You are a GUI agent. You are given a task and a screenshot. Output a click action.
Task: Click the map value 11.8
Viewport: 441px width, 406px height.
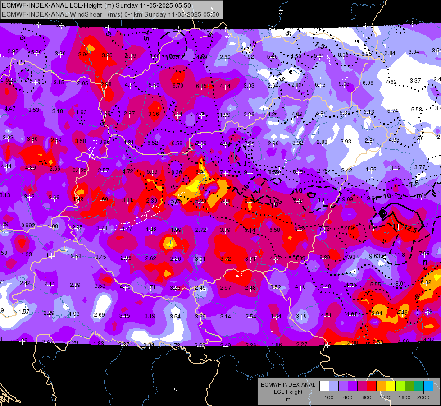[400, 255]
